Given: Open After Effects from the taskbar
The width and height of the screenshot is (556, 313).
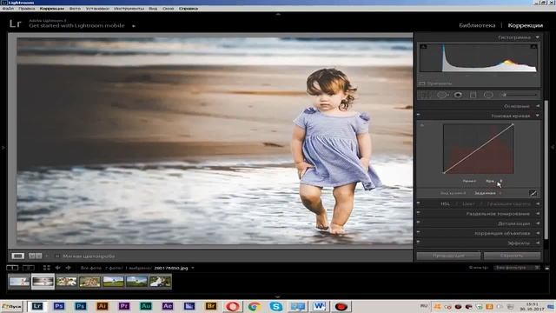Looking at the screenshot, I should [x=168, y=306].
